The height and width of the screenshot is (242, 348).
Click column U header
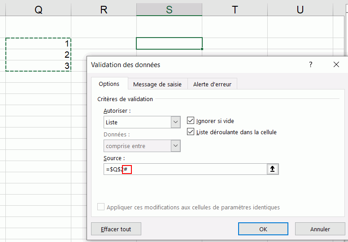click(300, 10)
